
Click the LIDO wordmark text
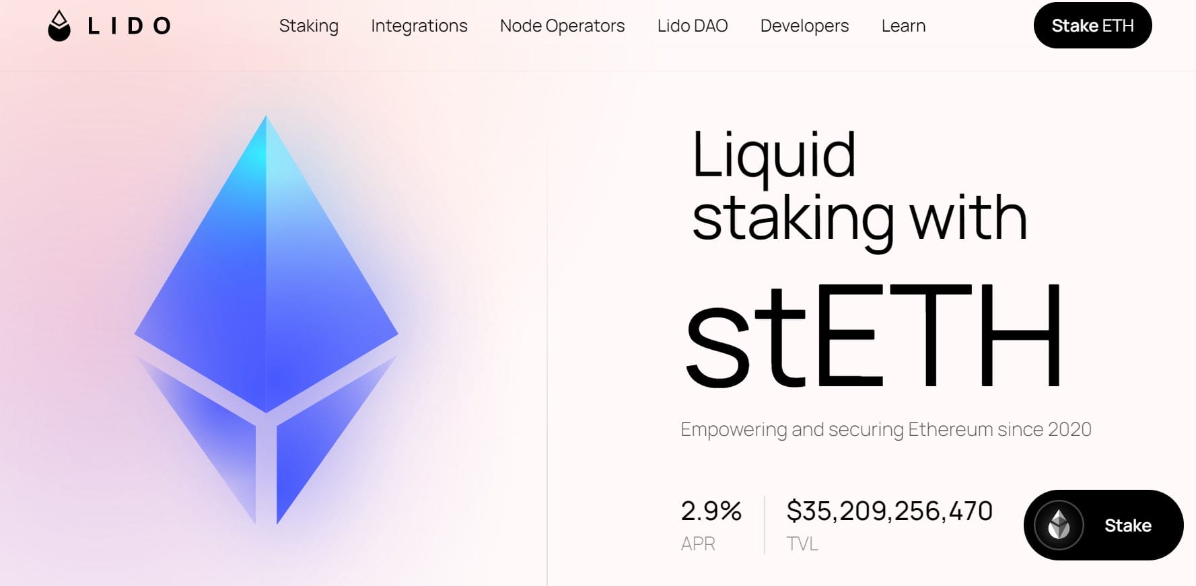coord(129,26)
